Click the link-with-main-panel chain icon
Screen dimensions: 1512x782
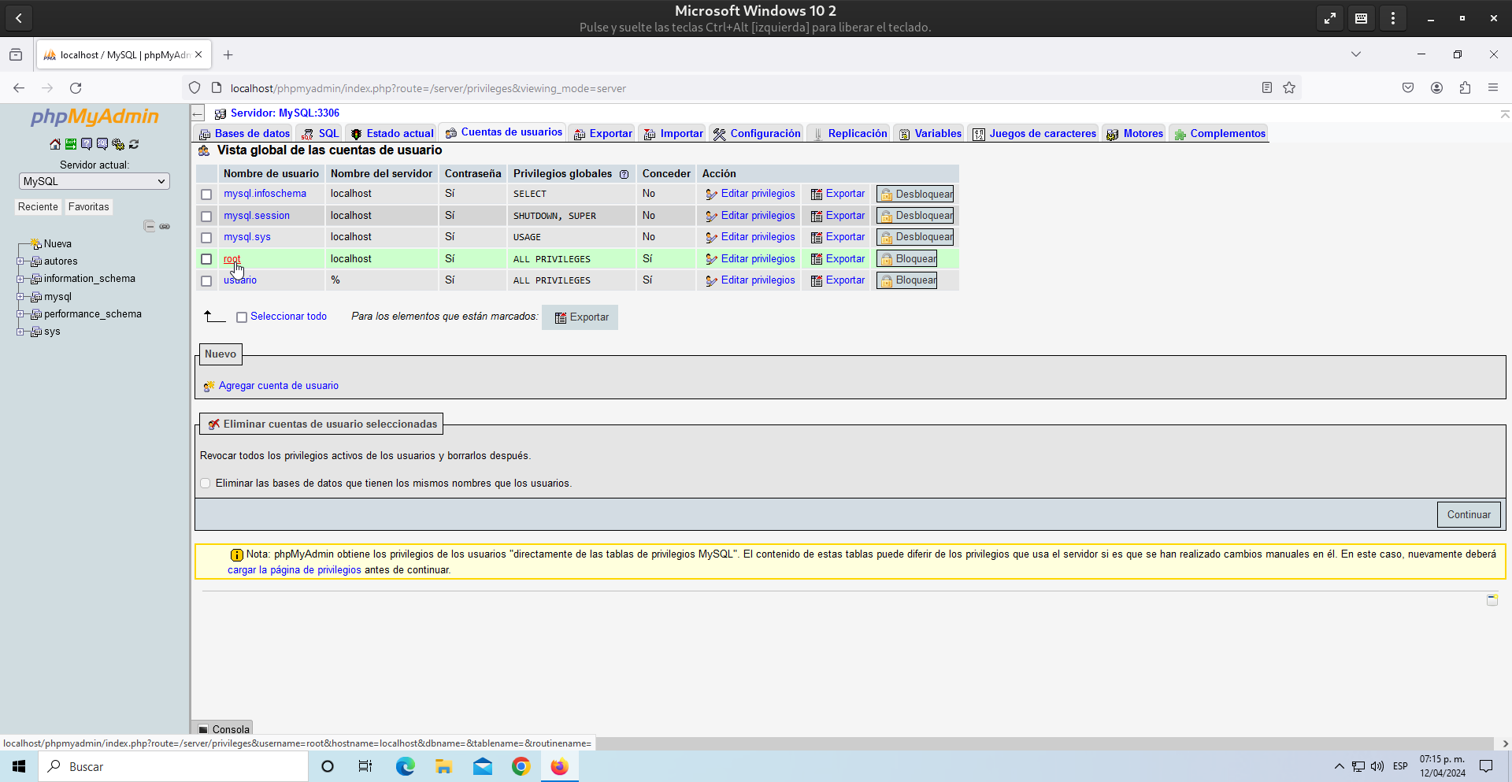(x=165, y=227)
